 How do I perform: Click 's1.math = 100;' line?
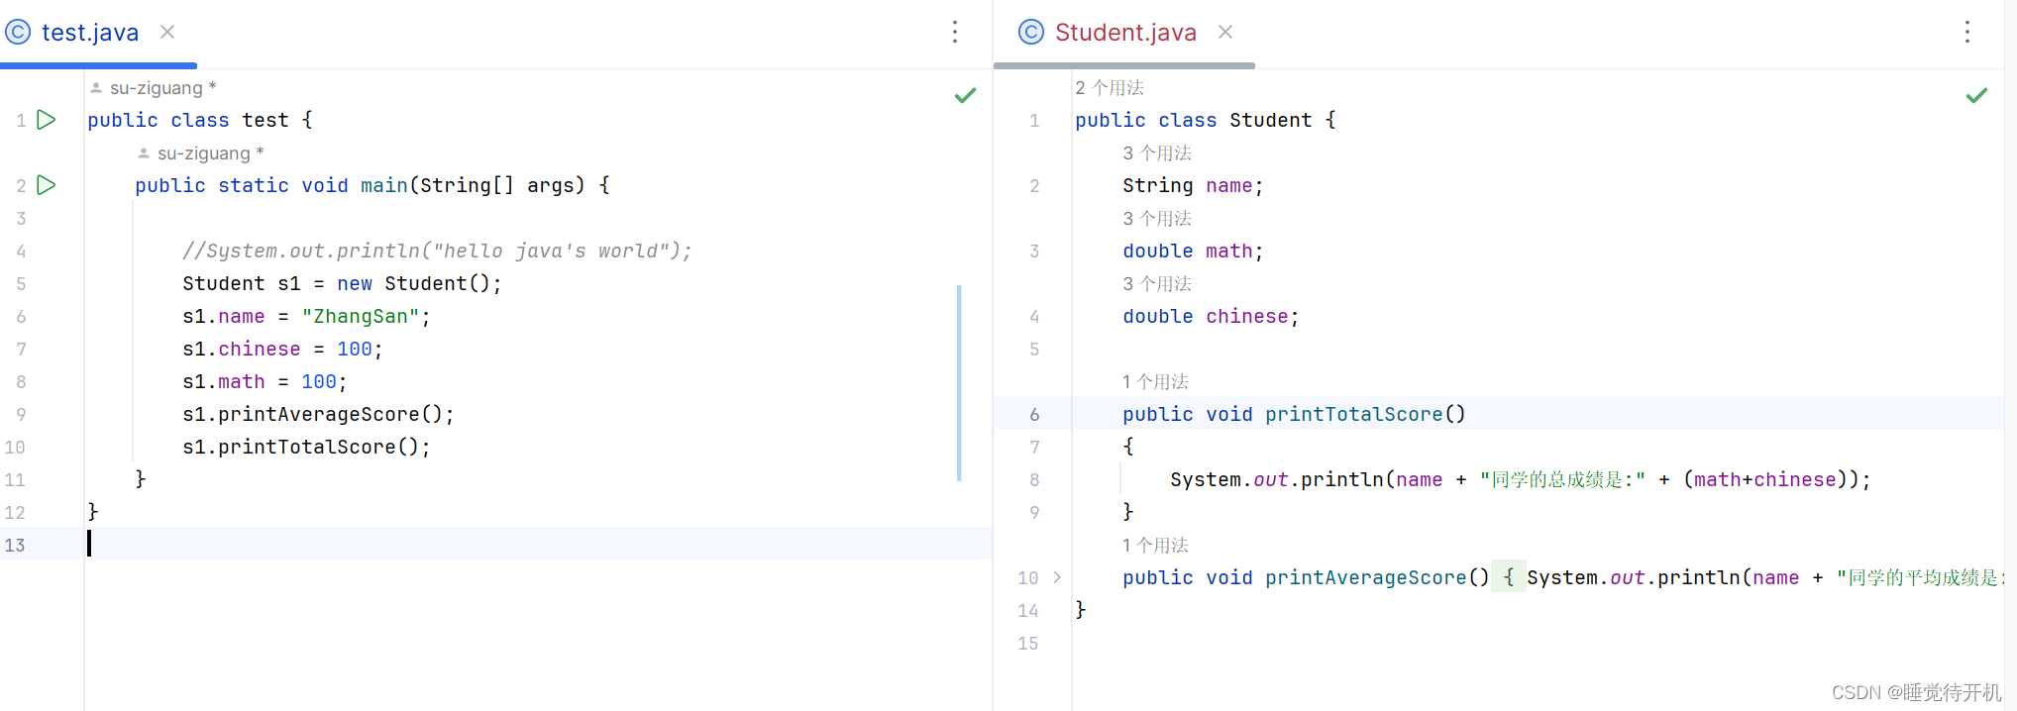click(x=265, y=382)
